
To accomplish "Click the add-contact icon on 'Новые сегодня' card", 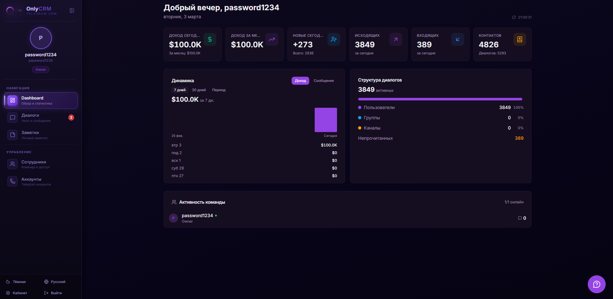I will click(334, 39).
